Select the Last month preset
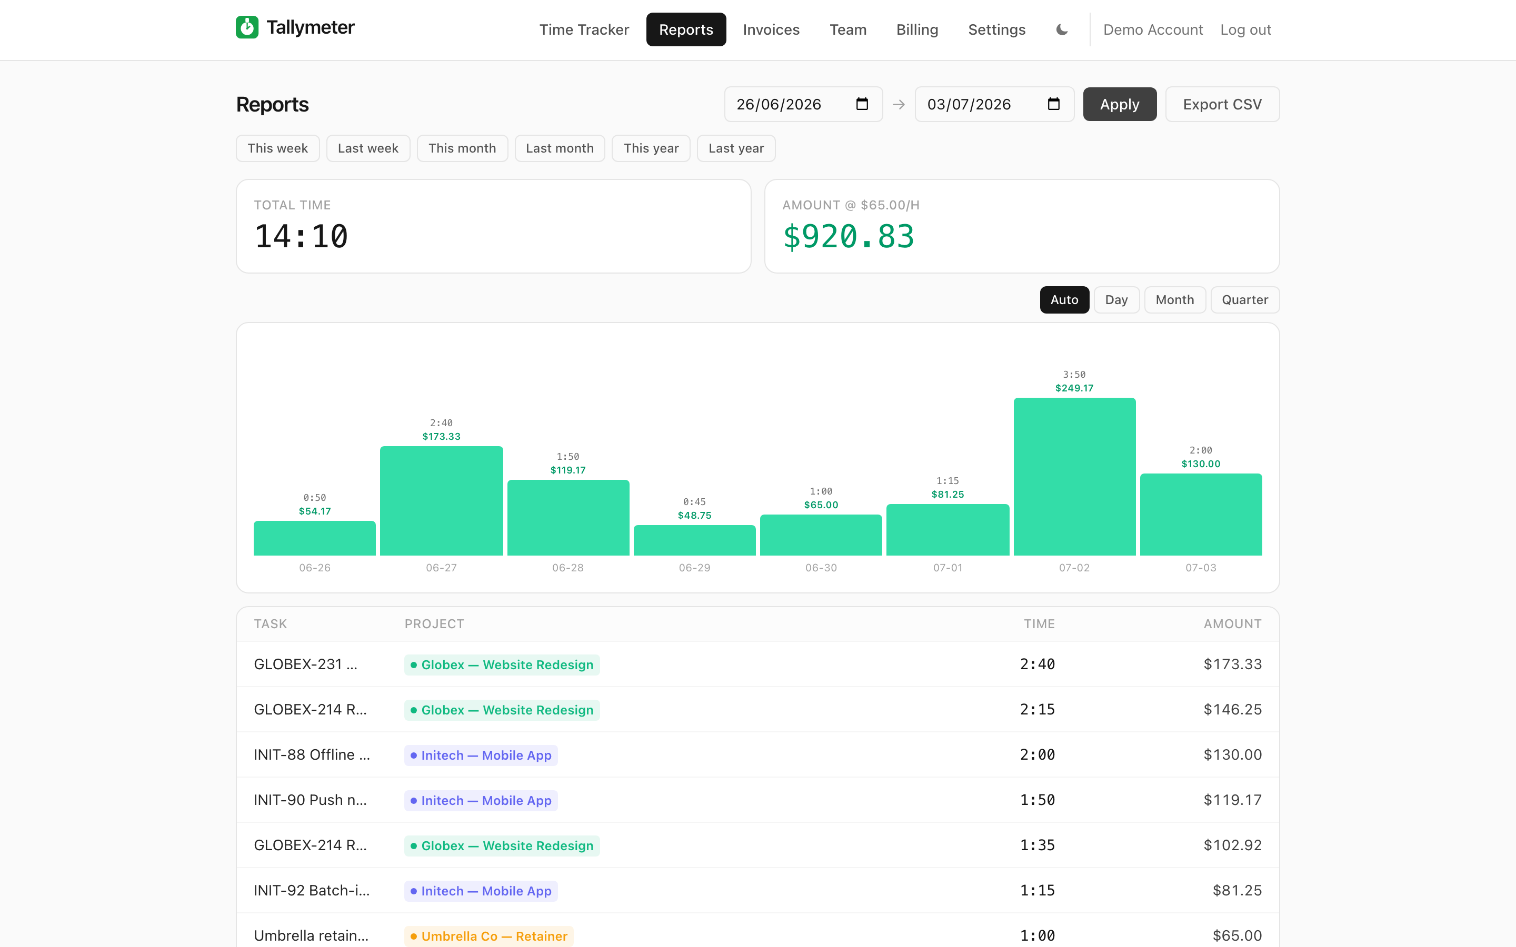 point(560,148)
